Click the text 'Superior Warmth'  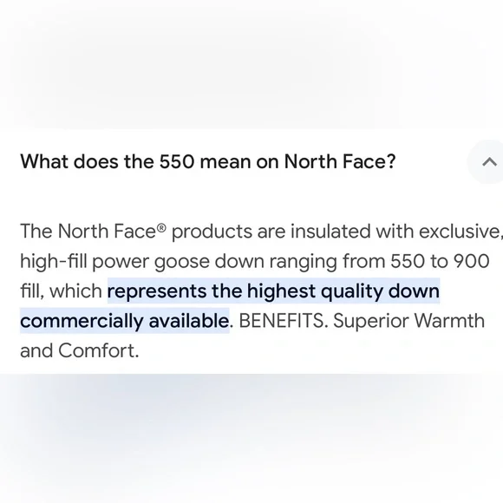[408, 321]
